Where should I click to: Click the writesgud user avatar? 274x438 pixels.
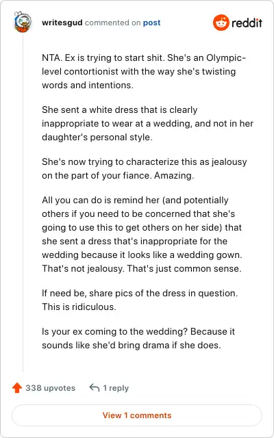[x=23, y=22]
